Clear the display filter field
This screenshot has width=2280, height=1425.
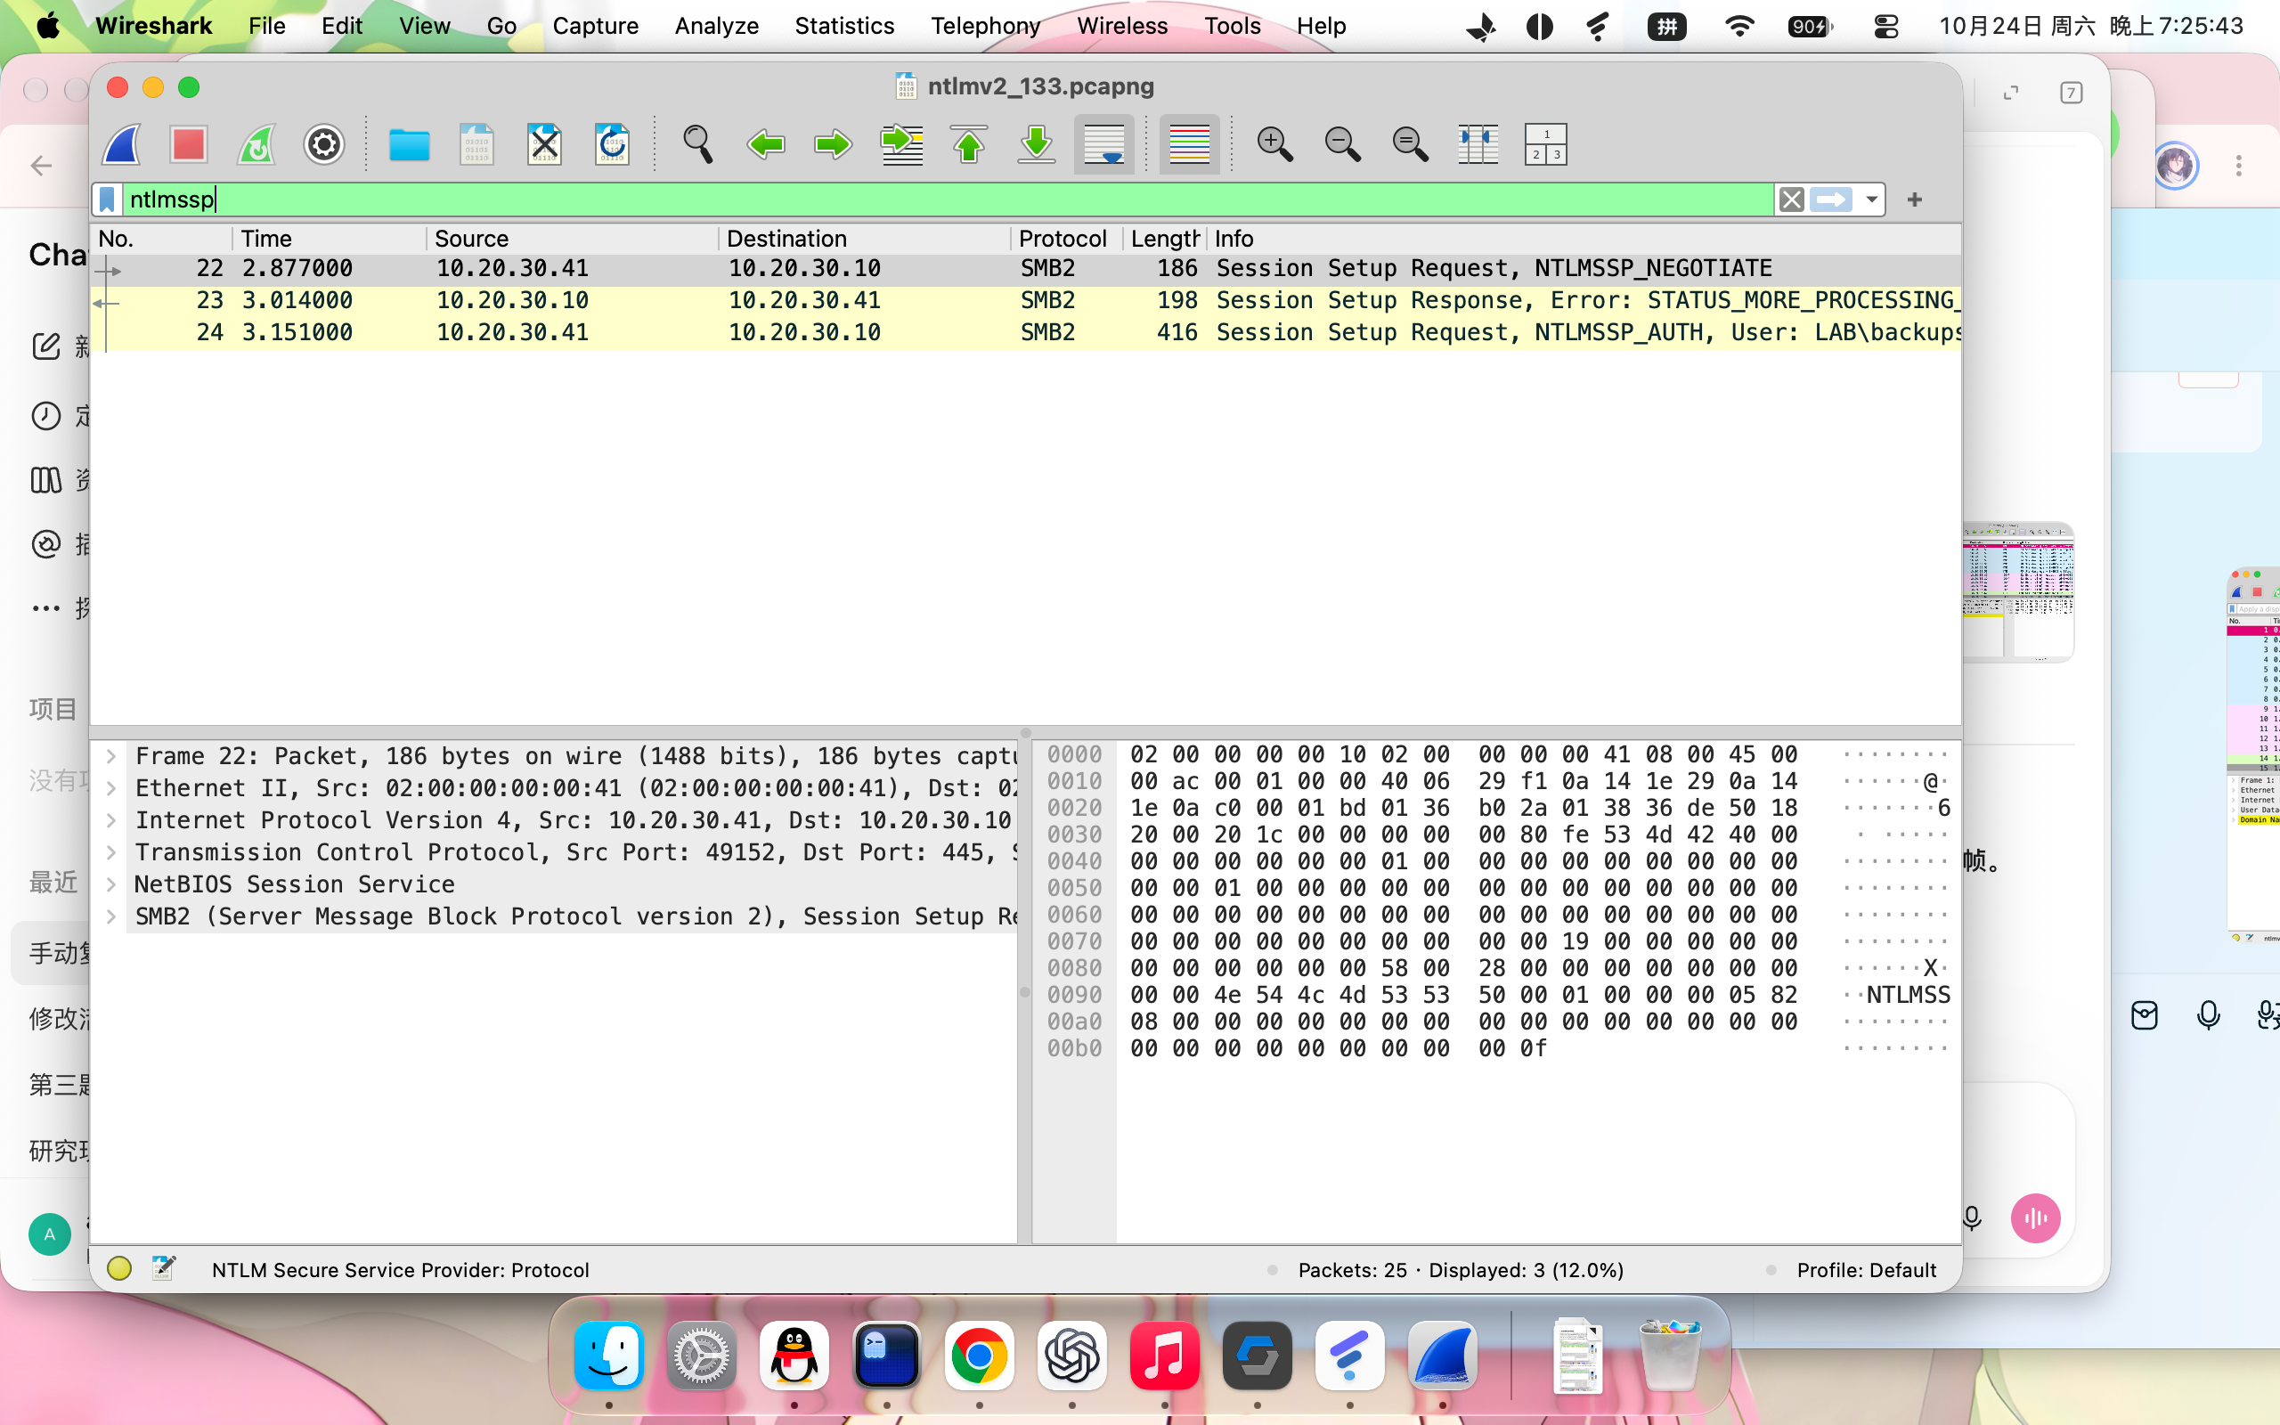[x=1792, y=199]
